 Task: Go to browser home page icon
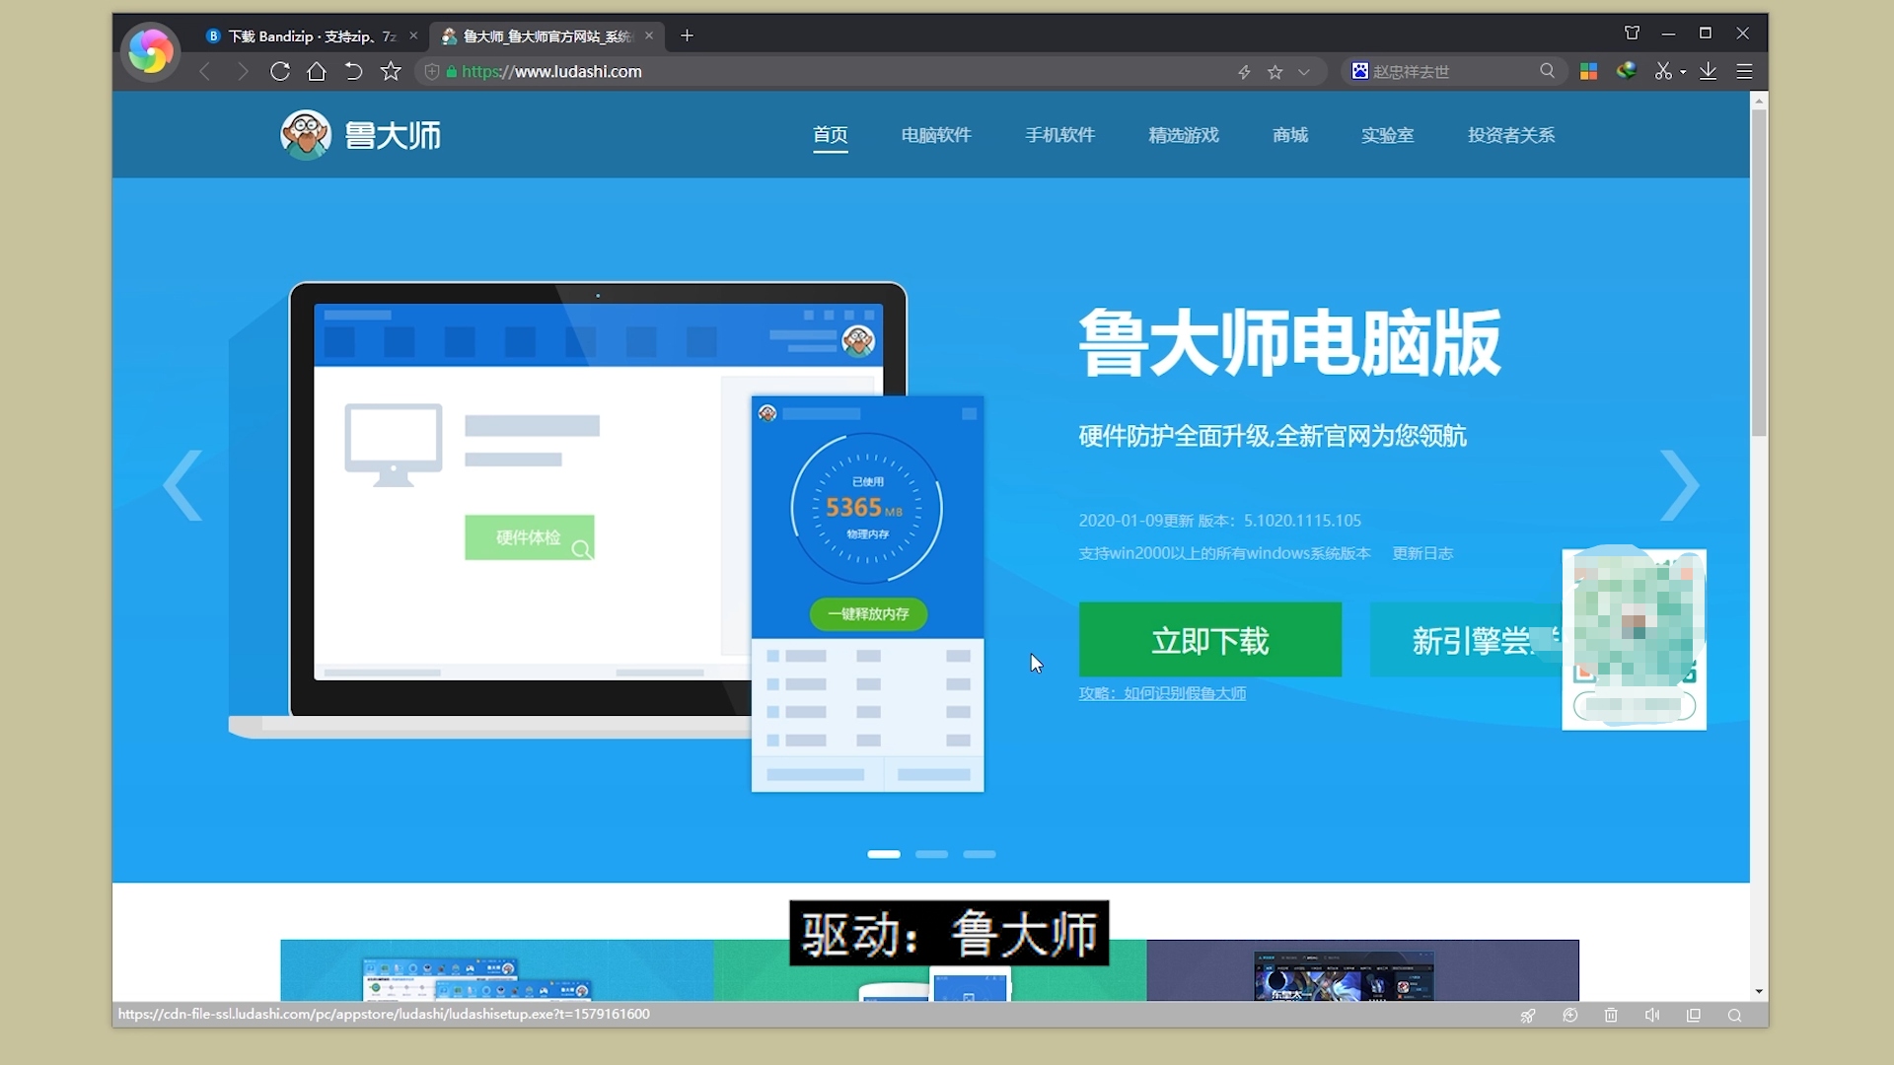(317, 71)
